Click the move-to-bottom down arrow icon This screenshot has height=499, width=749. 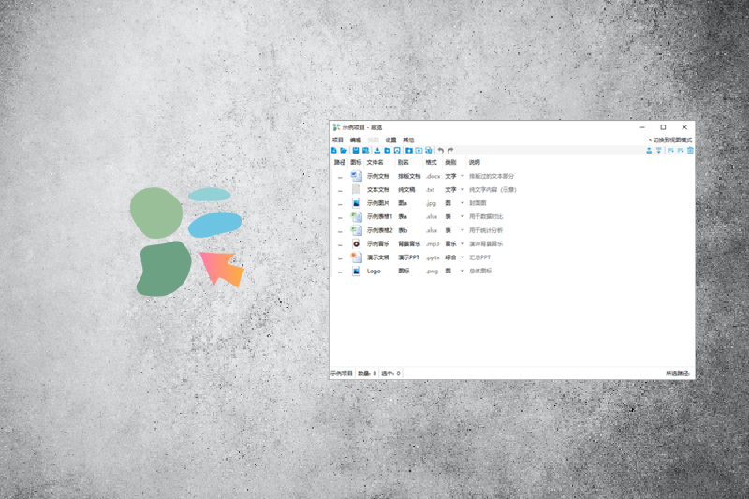point(659,151)
